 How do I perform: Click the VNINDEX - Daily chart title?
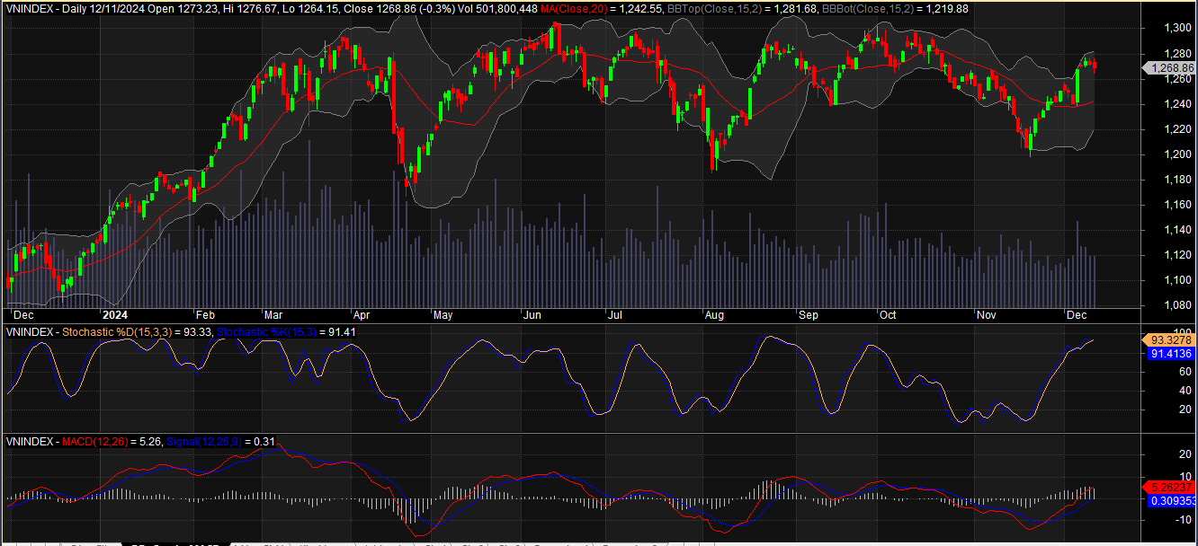44,8
